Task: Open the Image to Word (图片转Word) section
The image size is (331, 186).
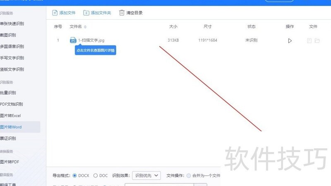Action: tap(12, 127)
